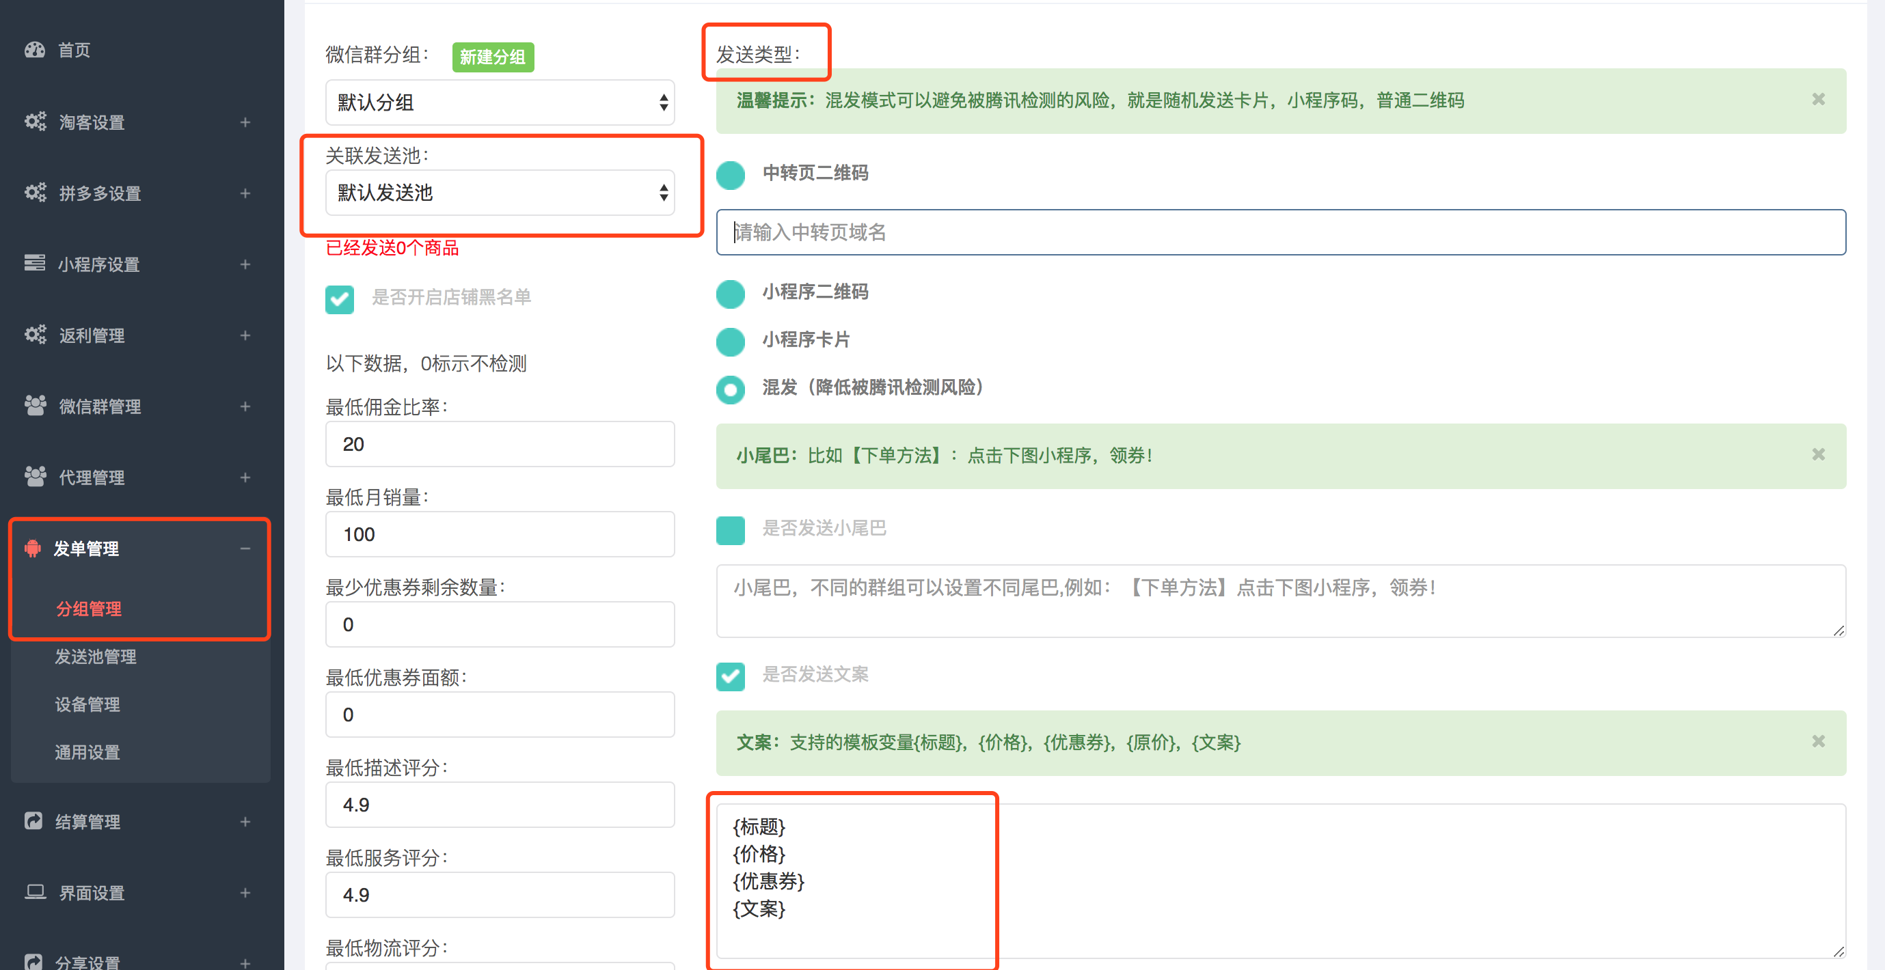Screen dimensions: 1885x970
Task: Click the dashboard icon next to 首页
Action: [x=34, y=50]
